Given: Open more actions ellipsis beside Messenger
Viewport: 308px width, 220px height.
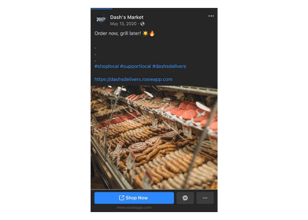Looking at the screenshot, I should point(205,198).
